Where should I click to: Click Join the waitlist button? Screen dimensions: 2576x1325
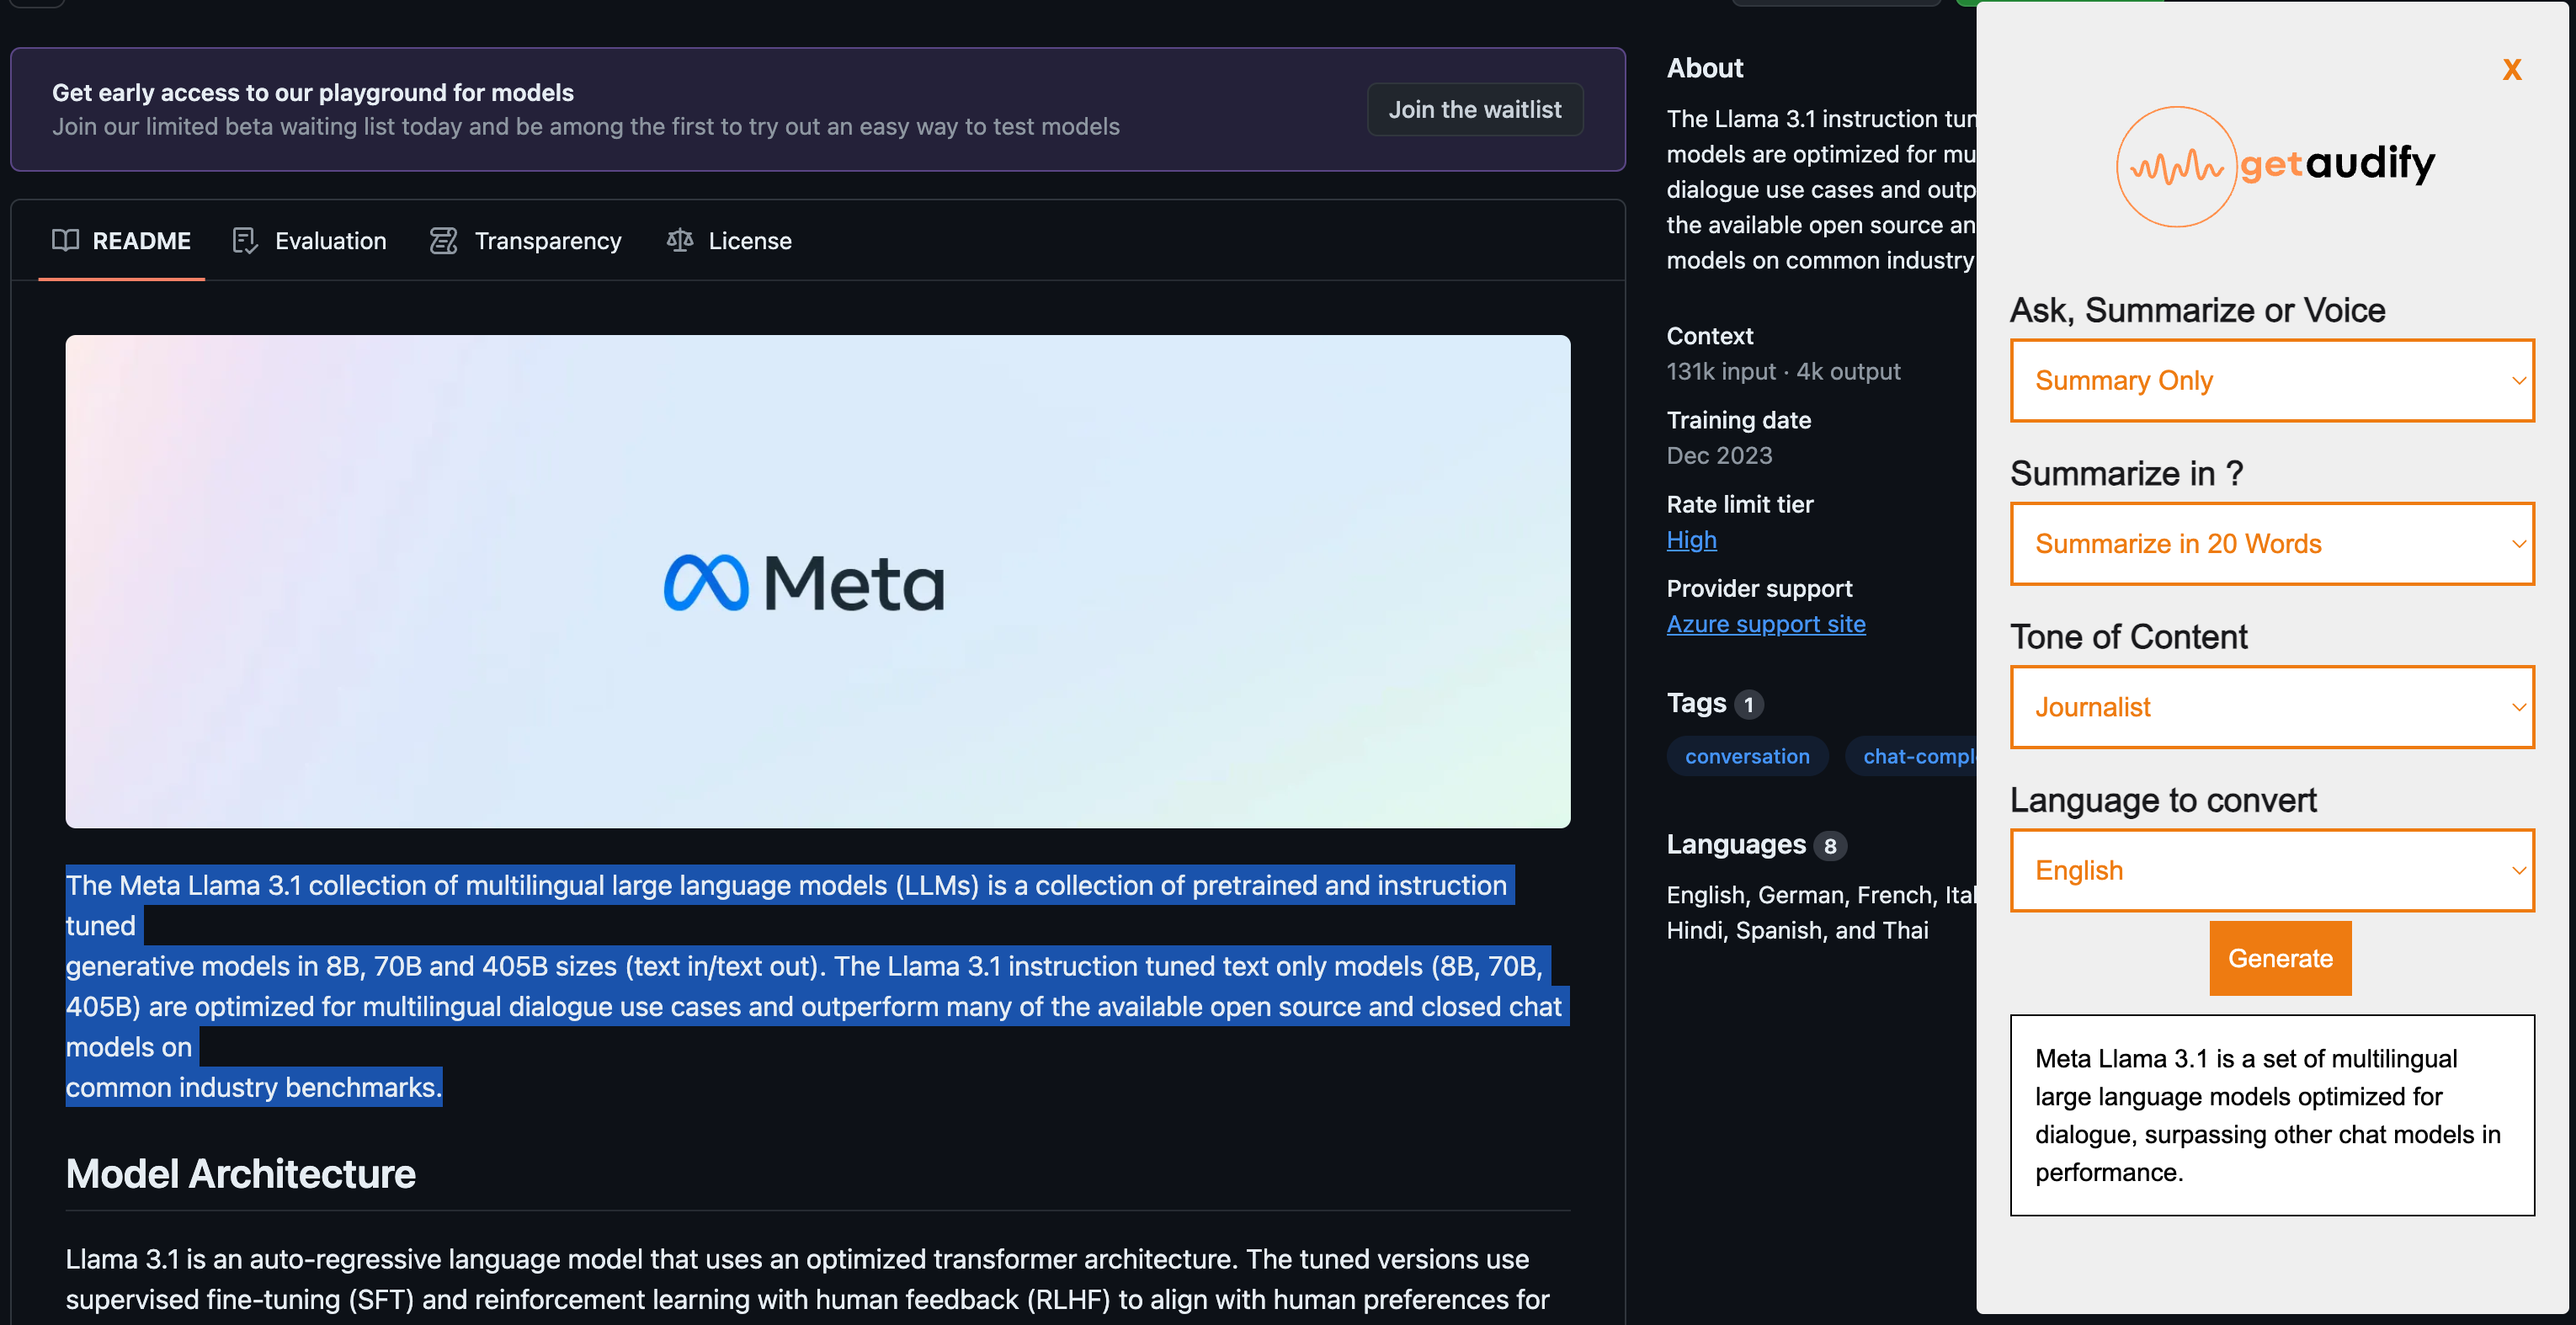pyautogui.click(x=1474, y=109)
